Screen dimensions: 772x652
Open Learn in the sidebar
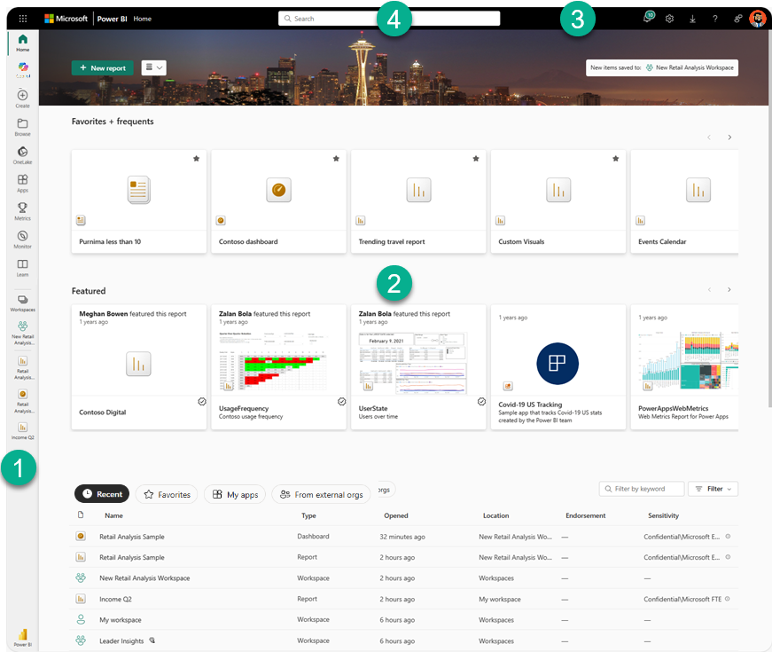[x=23, y=268]
